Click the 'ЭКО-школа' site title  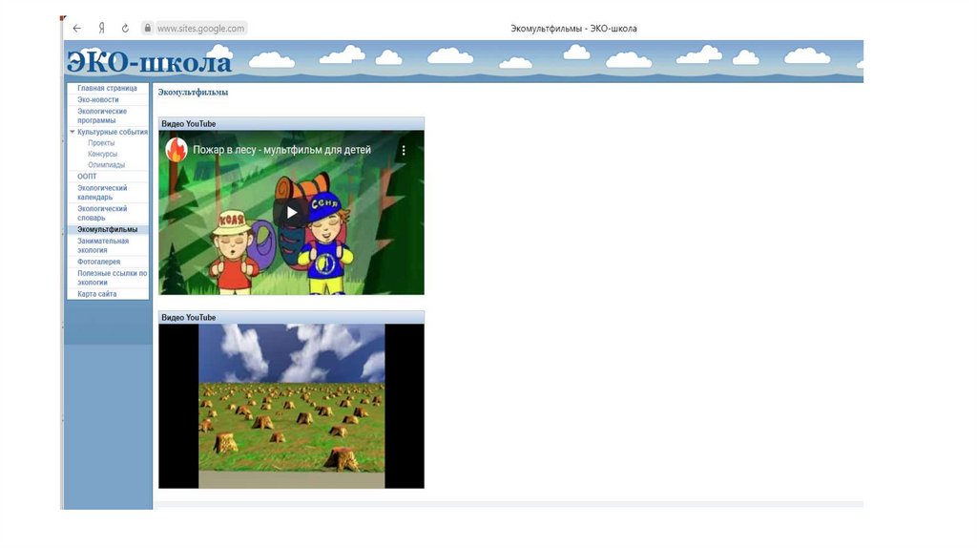coord(150,62)
